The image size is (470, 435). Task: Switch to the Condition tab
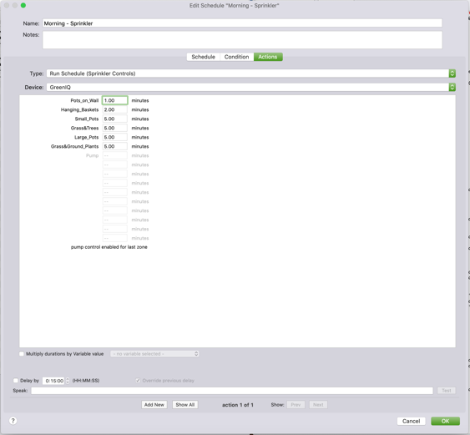point(236,57)
